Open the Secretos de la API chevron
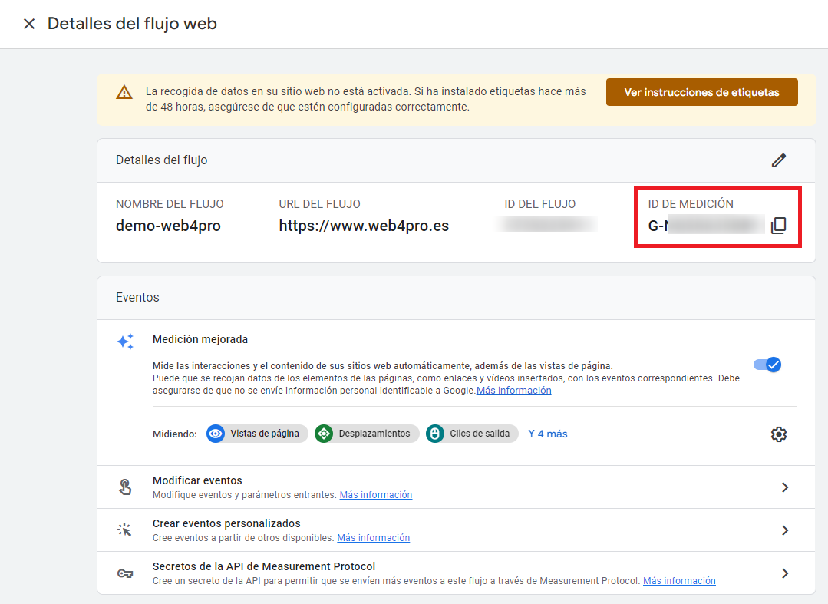The height and width of the screenshot is (604, 828). click(x=784, y=573)
